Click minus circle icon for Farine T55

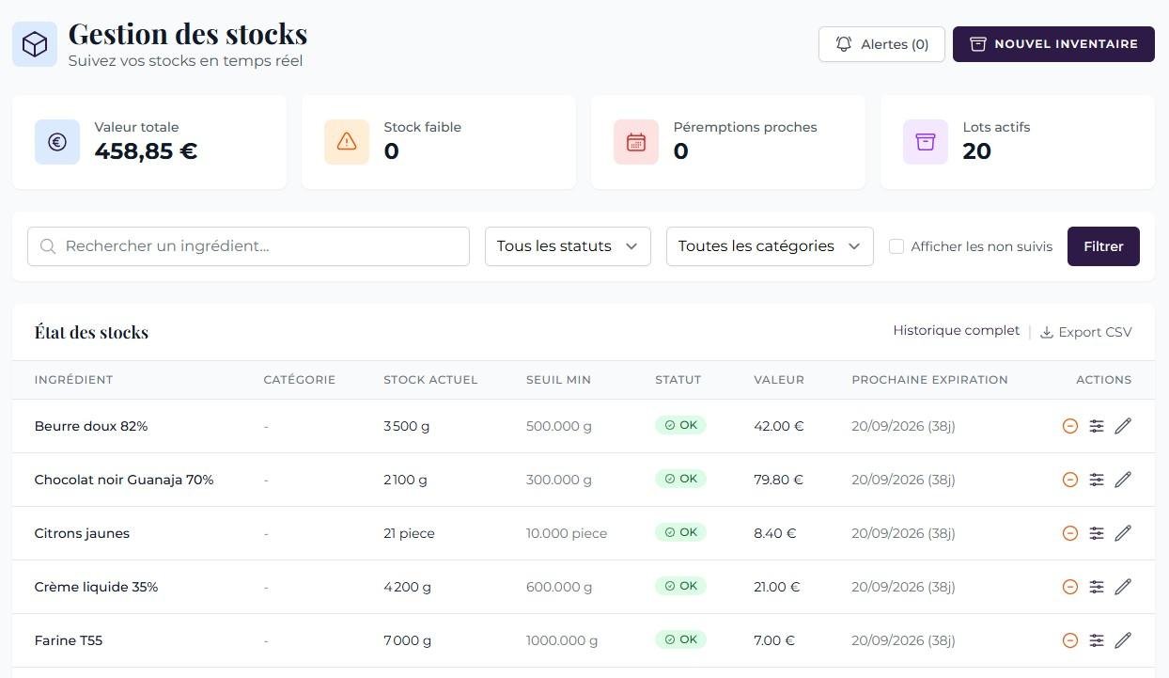pos(1069,640)
